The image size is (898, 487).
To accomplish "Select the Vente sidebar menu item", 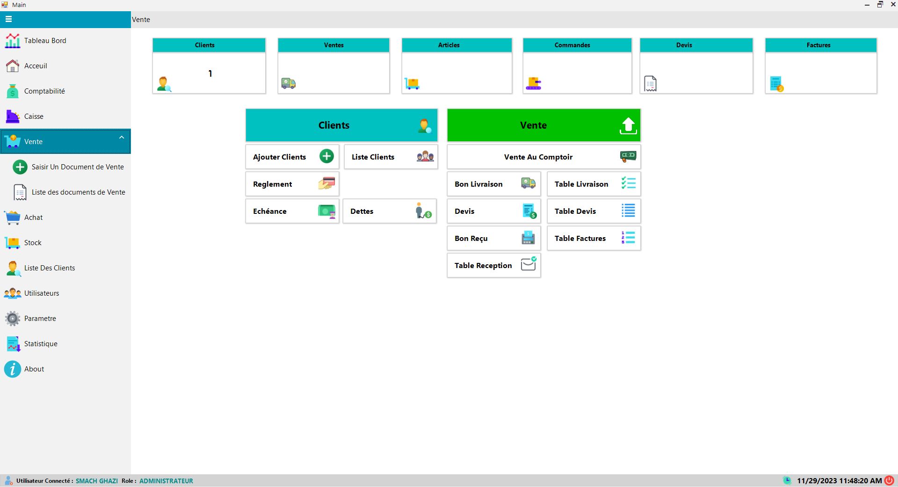I will pos(65,141).
